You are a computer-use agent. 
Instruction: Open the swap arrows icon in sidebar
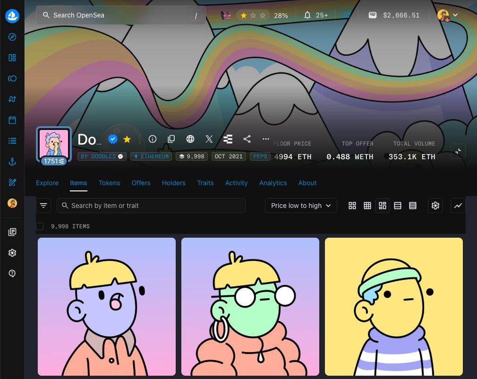[12, 99]
